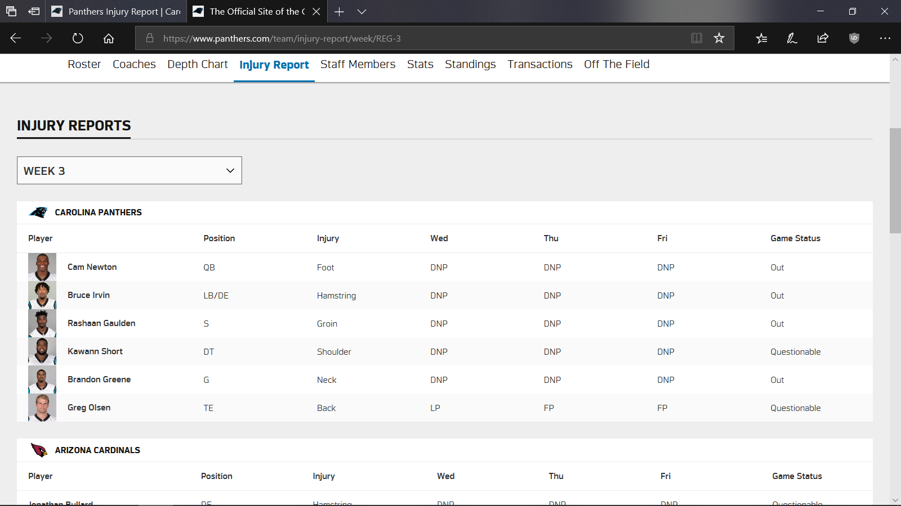Select Bruce Irvin's Hamstring injury cell
901x506 pixels.
pyautogui.click(x=337, y=296)
